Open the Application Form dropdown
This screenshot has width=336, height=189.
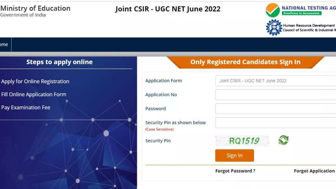pos(276,81)
